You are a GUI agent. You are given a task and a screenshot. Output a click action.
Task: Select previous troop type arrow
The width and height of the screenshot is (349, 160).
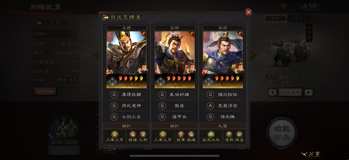(272, 92)
